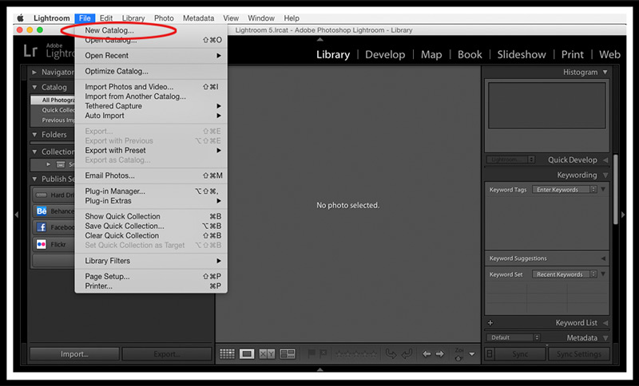This screenshot has width=639, height=386.
Task: Expand Keyword Suggestions section
Action: 603,258
